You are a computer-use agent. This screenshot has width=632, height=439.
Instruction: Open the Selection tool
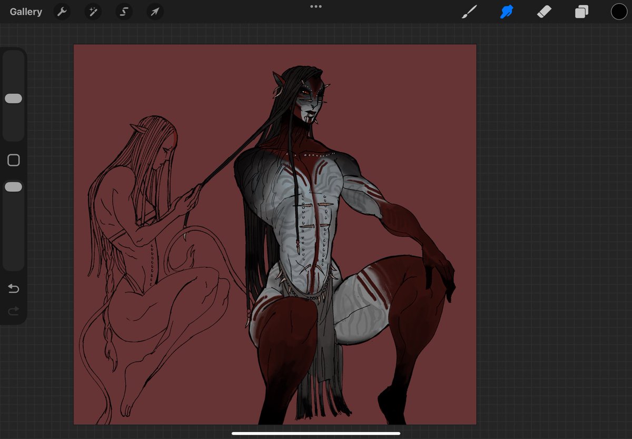coord(124,12)
